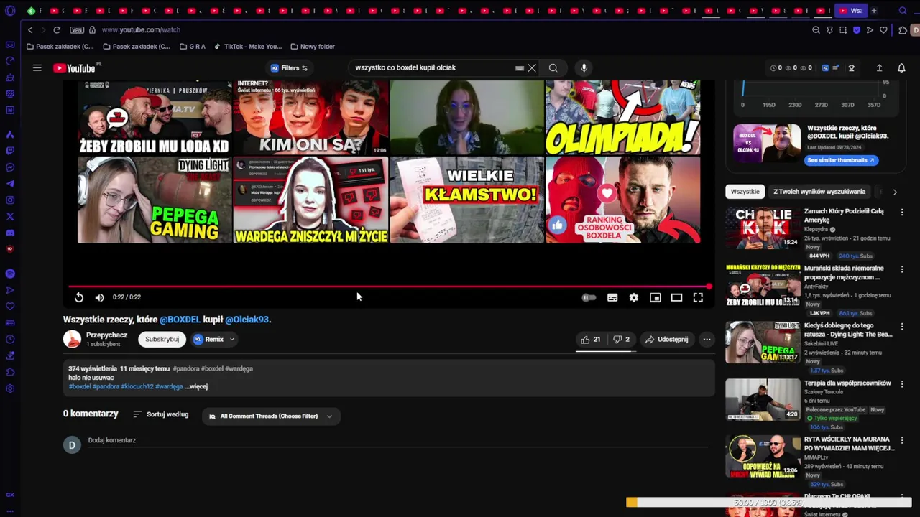The width and height of the screenshot is (920, 517).
Task: Follow the @Olciak93 link in the title
Action: tap(247, 320)
